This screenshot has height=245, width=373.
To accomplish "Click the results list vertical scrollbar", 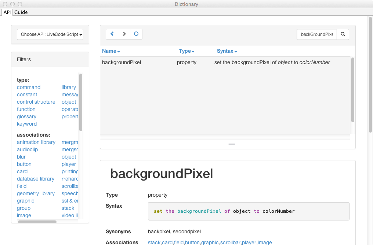I will pyautogui.click(x=353, y=90).
